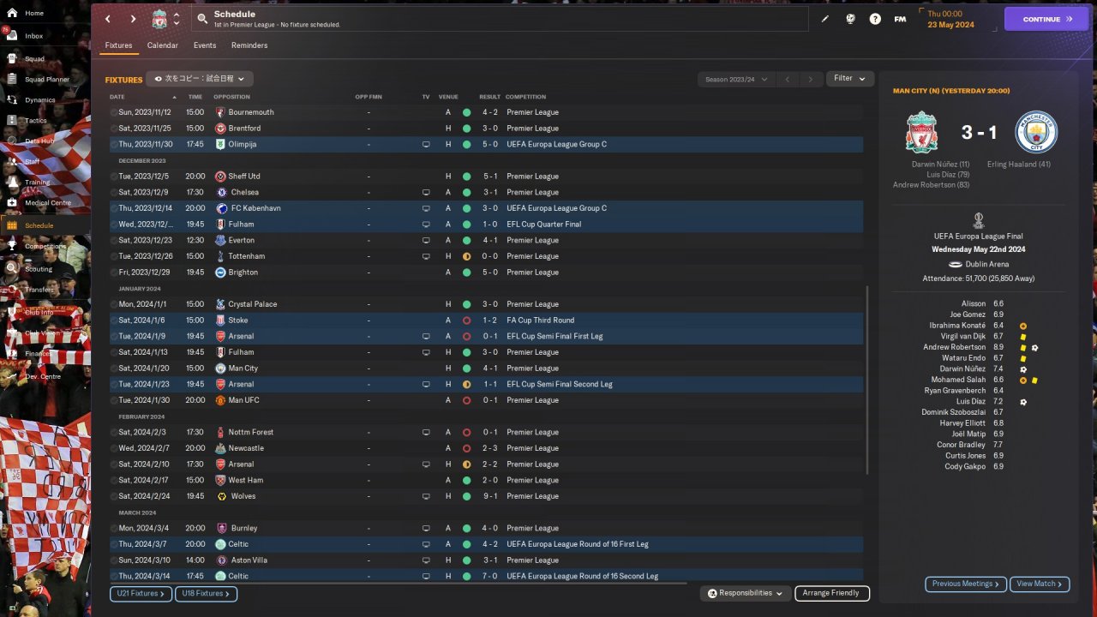Toggle the check circle for Sun 2023/11/12
This screenshot has width=1097, height=617.
[x=114, y=112]
